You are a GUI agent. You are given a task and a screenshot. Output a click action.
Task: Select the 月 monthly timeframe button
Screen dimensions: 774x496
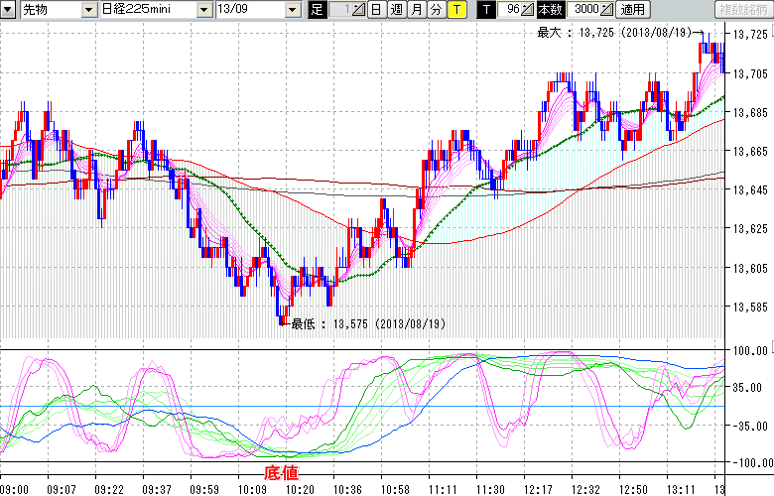pyautogui.click(x=416, y=9)
